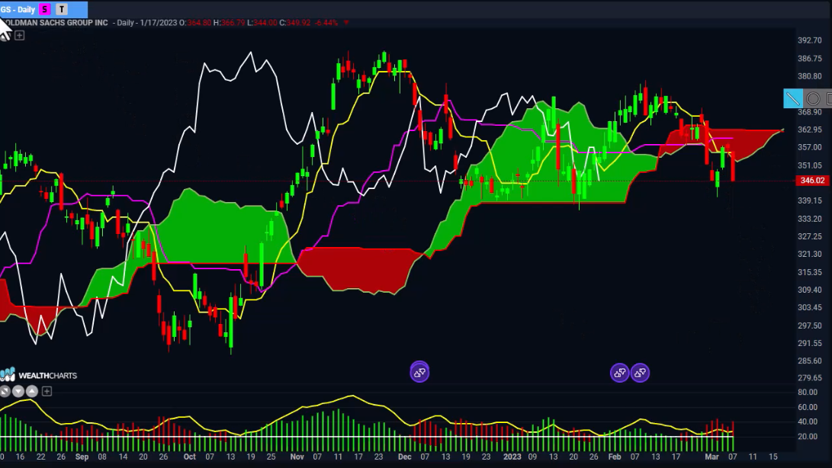The width and height of the screenshot is (832, 468).
Task: Click the current price label 346.02
Action: click(812, 181)
